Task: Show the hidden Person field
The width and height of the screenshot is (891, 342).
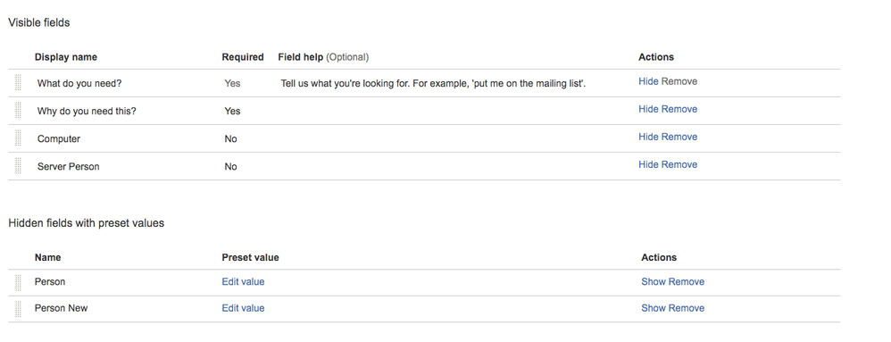Action: pos(654,282)
